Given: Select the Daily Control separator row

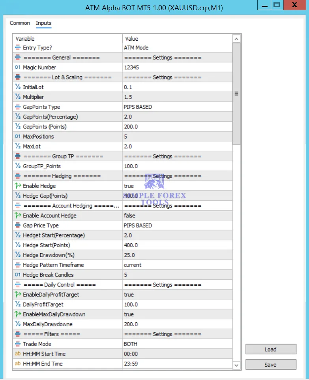Looking at the screenshot, I should (122, 285).
